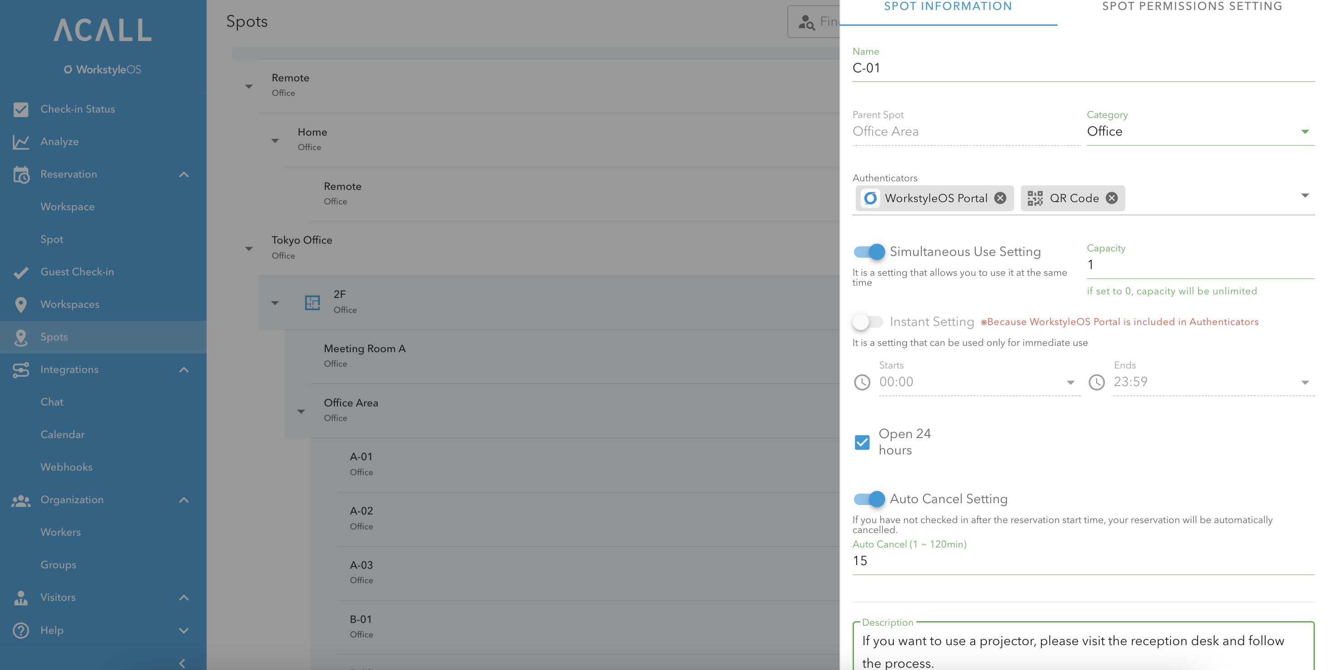
Task: Click the Spots location pin icon
Action: pyautogui.click(x=21, y=337)
